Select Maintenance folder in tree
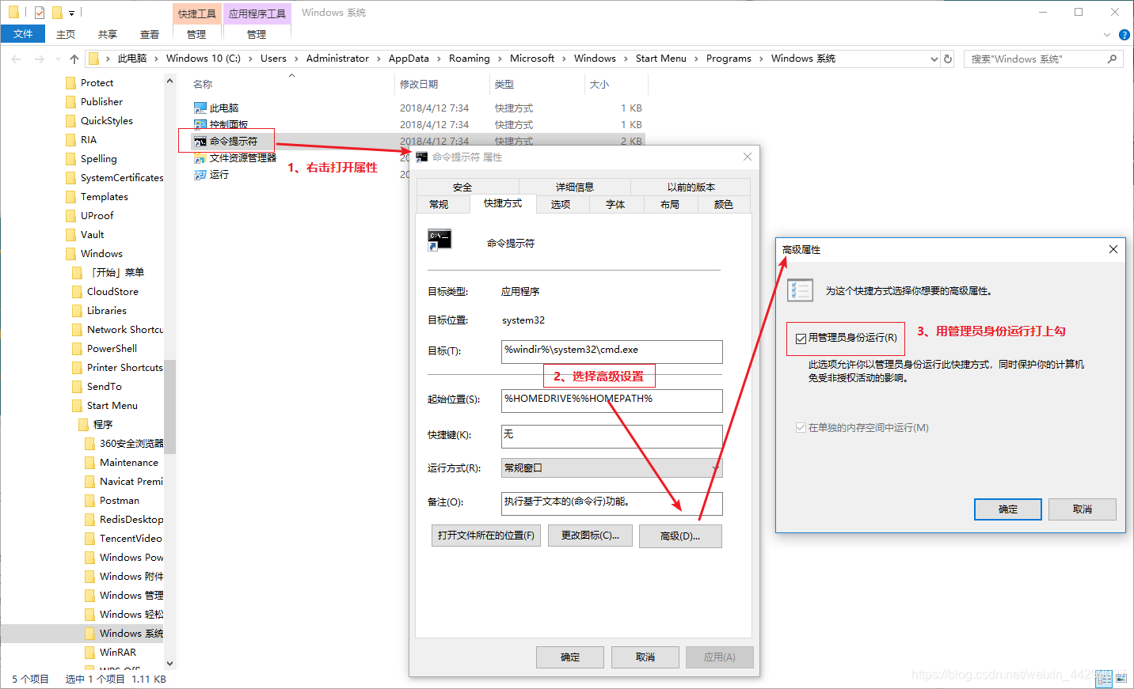The image size is (1134, 689). click(128, 463)
